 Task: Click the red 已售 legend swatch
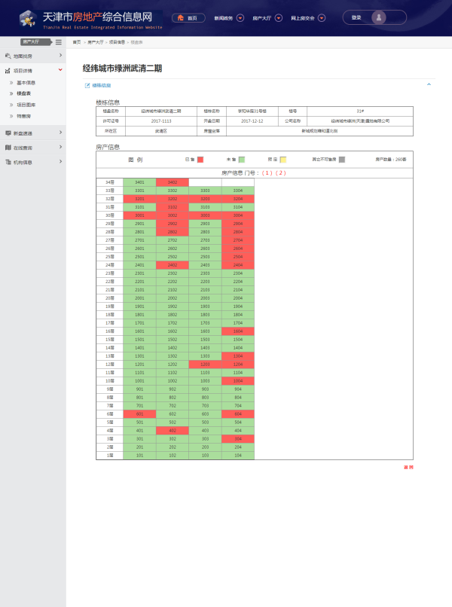tap(200, 160)
